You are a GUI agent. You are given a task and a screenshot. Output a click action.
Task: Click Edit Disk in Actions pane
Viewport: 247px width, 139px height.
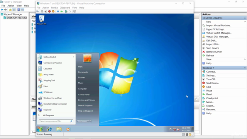(211, 41)
